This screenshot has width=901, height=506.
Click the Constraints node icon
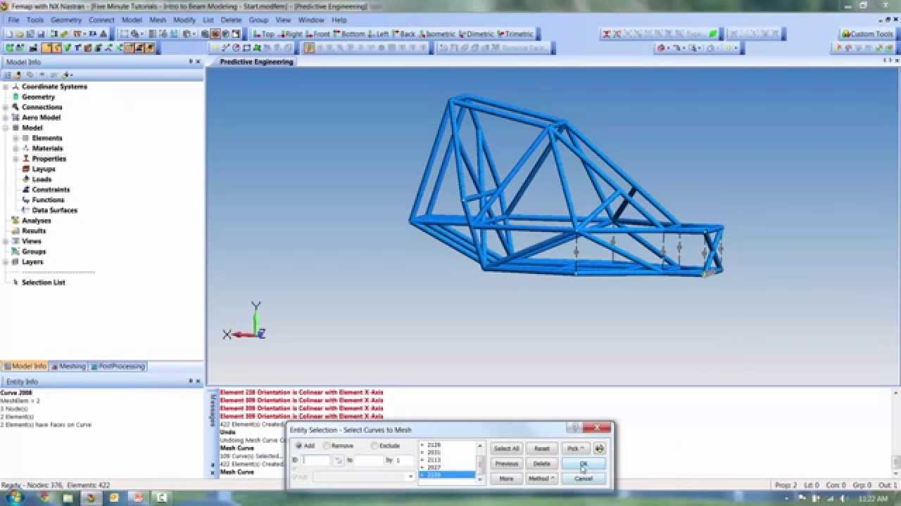pyautogui.click(x=26, y=190)
